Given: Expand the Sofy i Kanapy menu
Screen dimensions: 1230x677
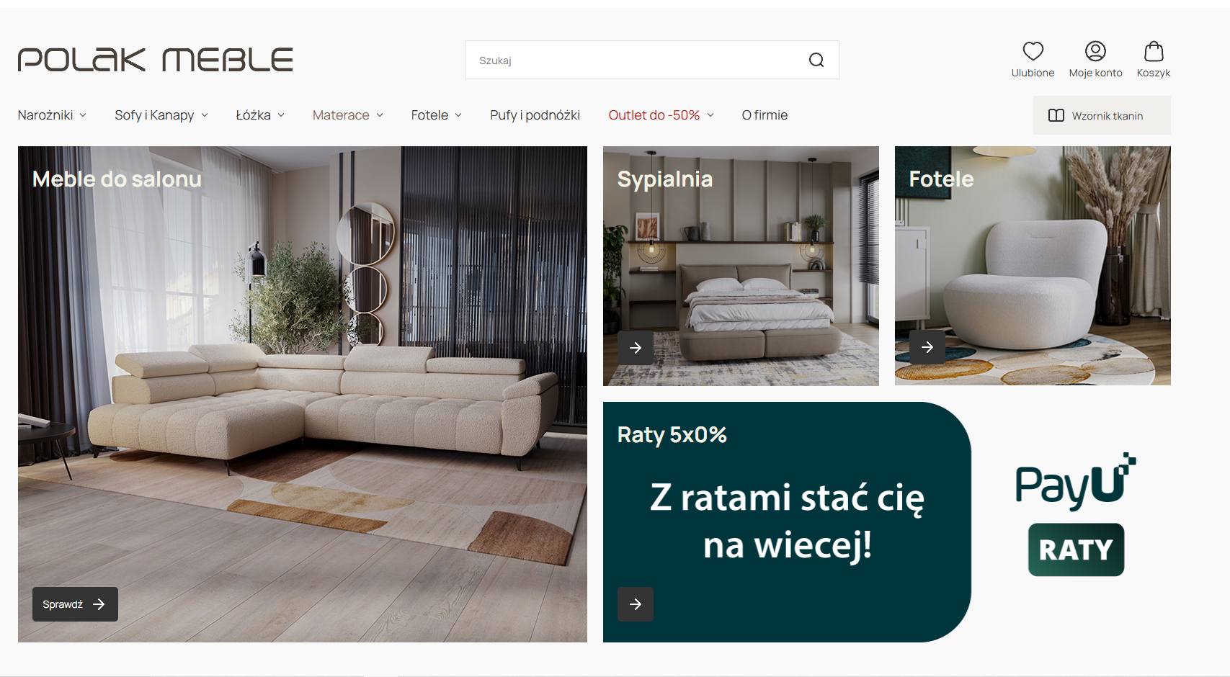Looking at the screenshot, I should 161,115.
